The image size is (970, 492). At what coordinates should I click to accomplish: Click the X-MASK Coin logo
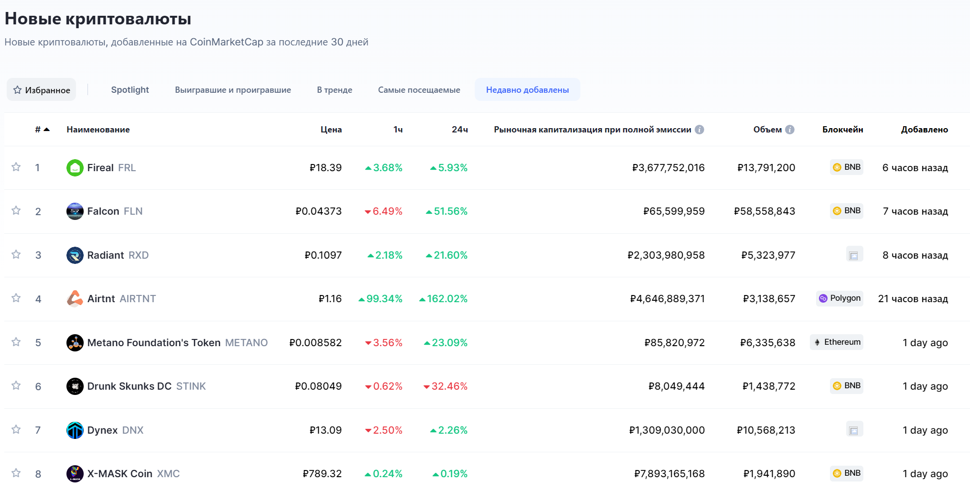coord(75,473)
